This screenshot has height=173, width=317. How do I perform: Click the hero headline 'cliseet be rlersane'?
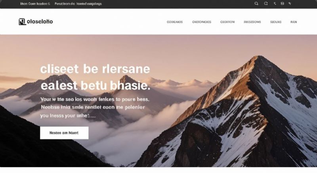[x=95, y=69]
